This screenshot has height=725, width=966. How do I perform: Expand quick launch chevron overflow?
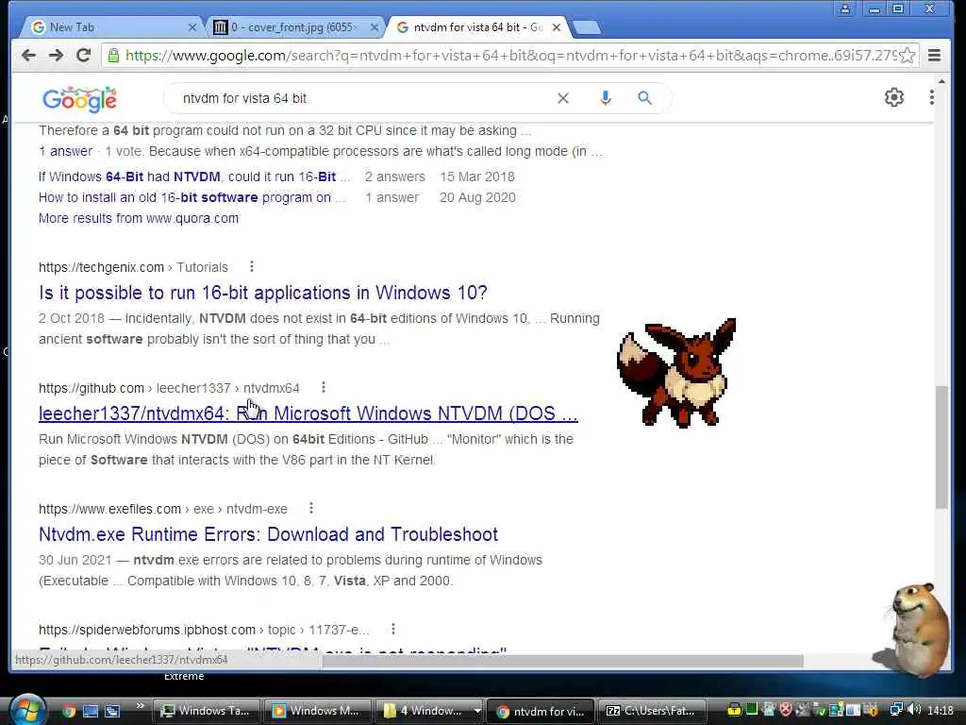[x=140, y=706]
